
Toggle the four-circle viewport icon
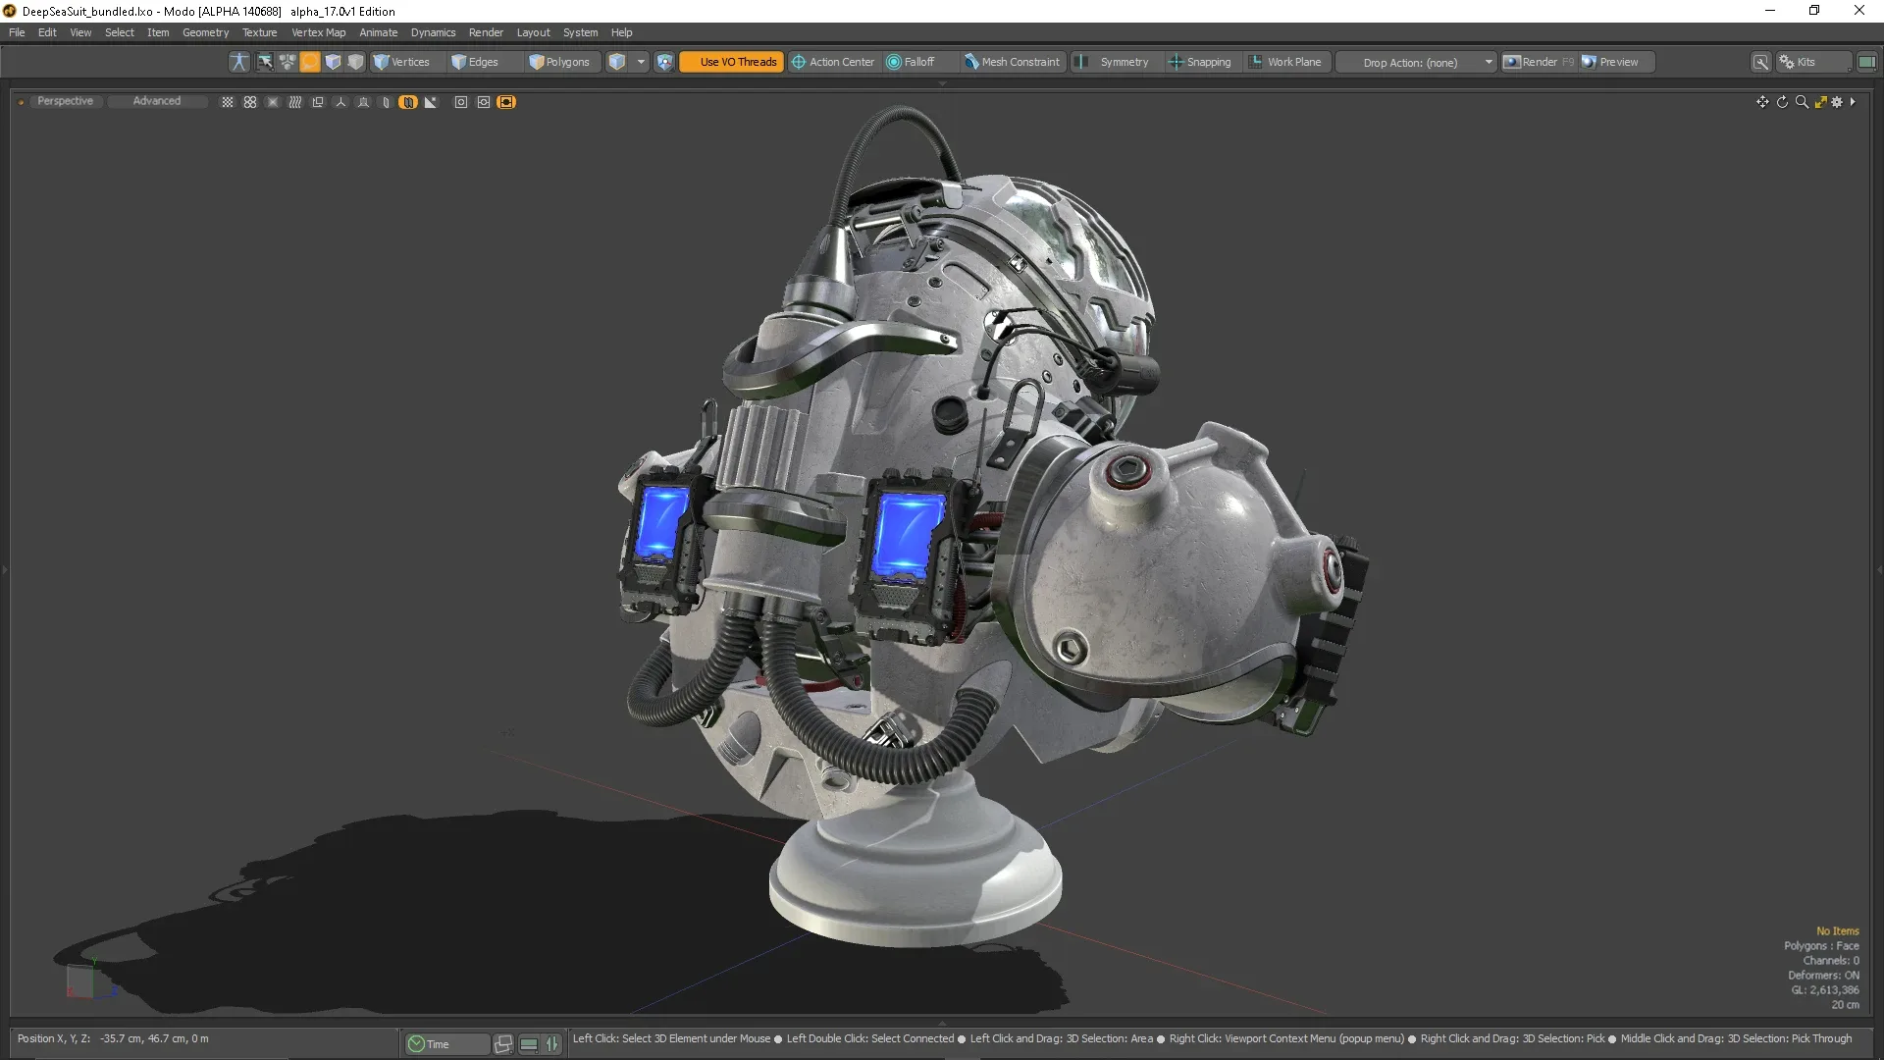(x=250, y=102)
